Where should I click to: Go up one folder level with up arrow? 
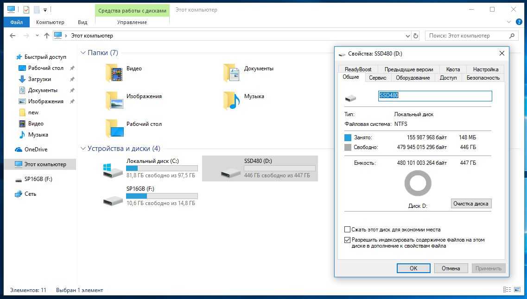pyautogui.click(x=46, y=36)
